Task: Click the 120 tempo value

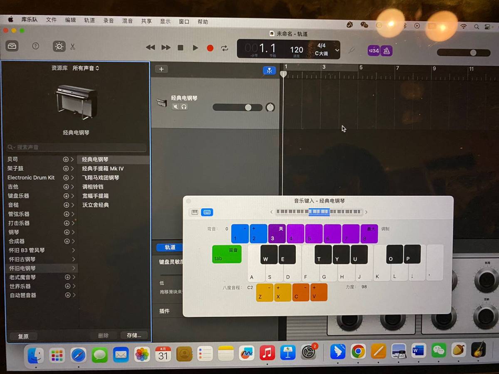Action: (296, 50)
